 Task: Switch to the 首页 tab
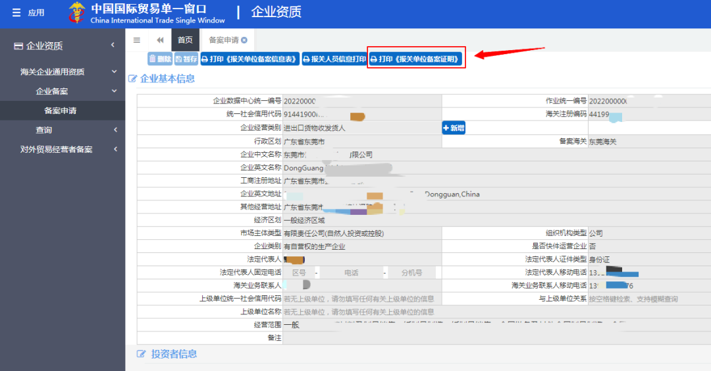point(185,40)
